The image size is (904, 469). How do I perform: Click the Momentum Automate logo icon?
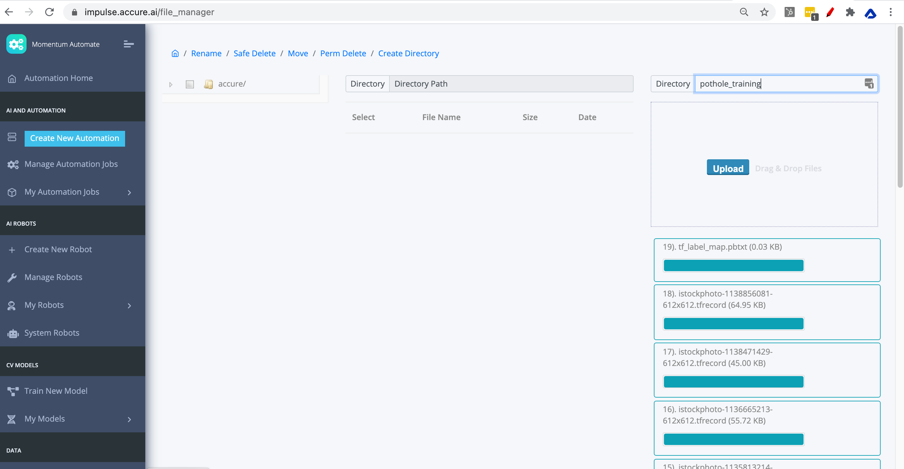click(16, 44)
